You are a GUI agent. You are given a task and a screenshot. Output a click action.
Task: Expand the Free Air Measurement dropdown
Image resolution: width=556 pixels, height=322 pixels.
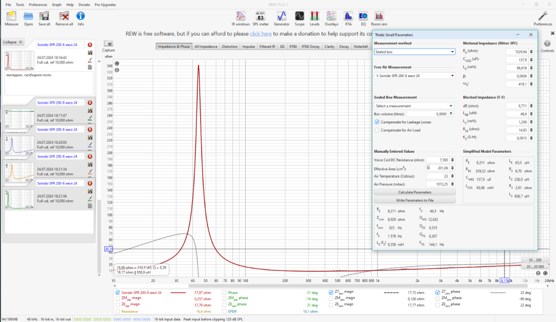(414, 76)
